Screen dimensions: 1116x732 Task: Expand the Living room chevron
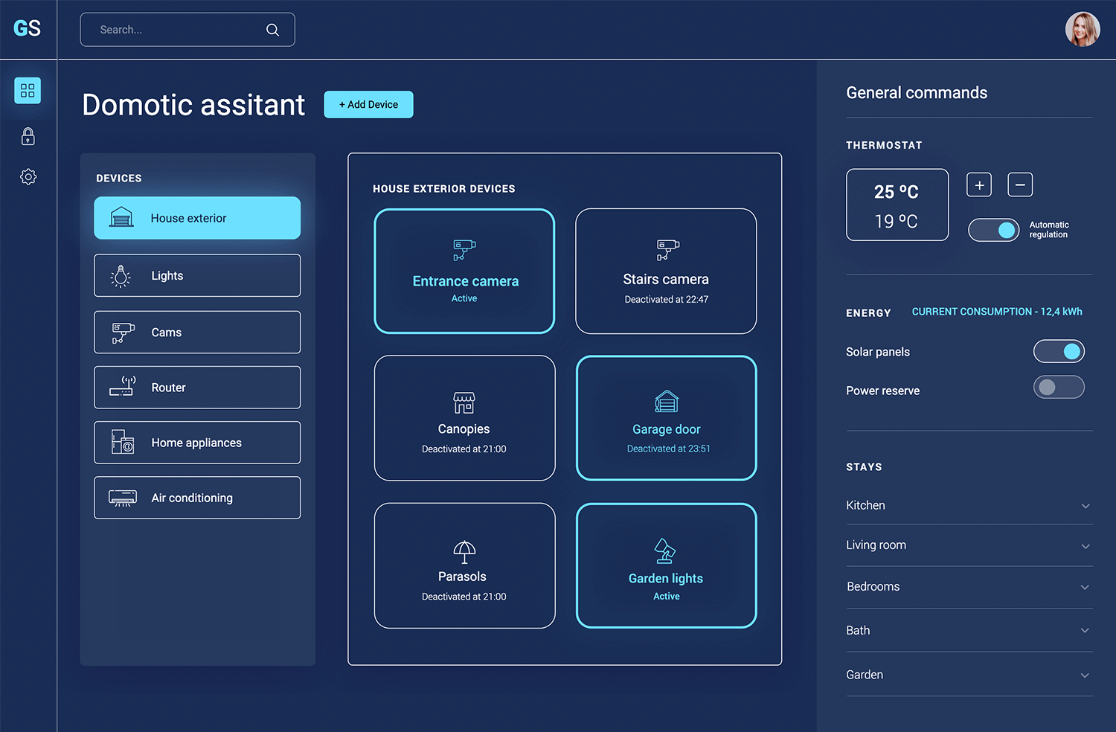1085,546
